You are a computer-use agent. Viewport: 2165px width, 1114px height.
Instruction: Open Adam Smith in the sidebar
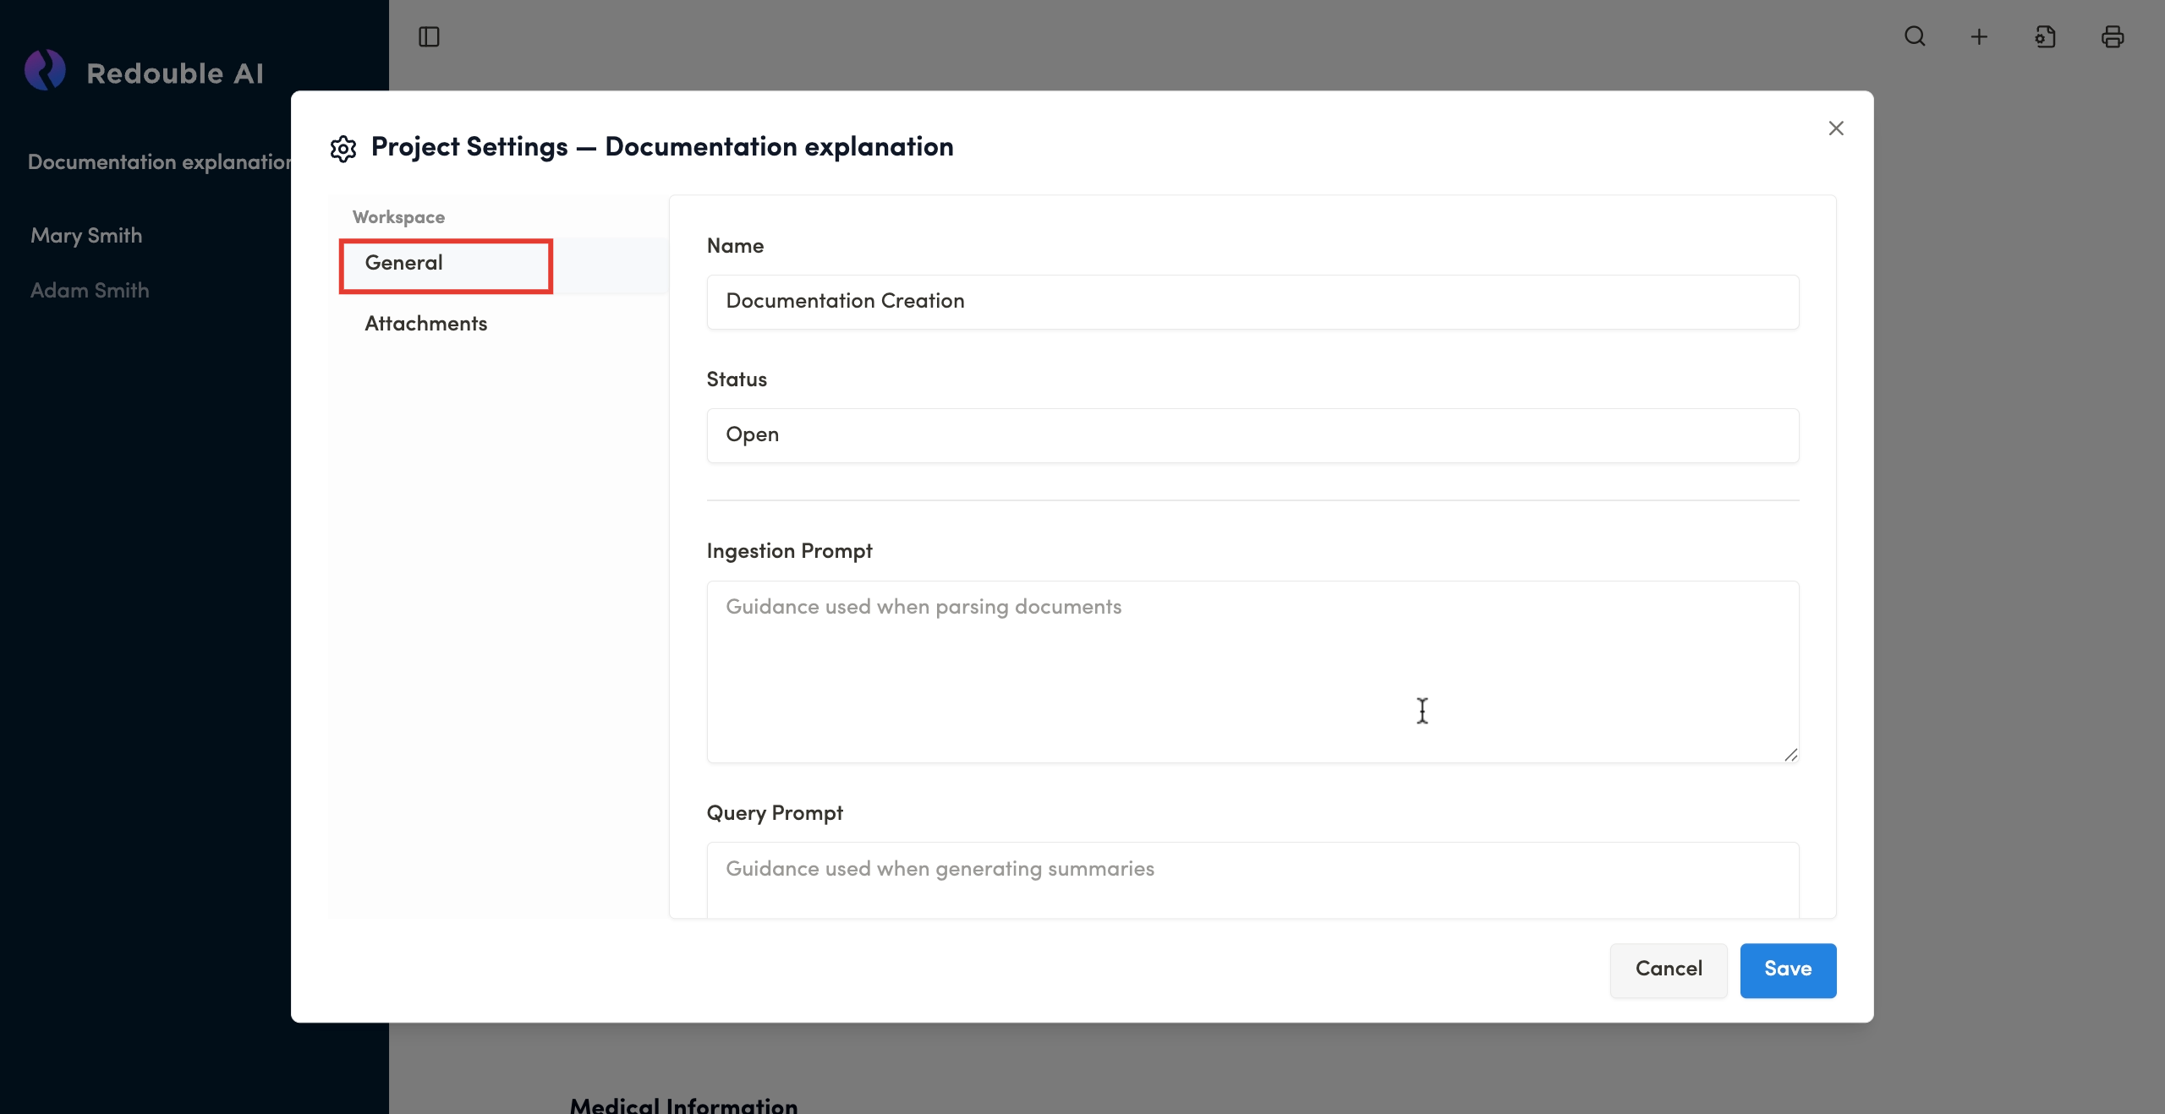[90, 291]
